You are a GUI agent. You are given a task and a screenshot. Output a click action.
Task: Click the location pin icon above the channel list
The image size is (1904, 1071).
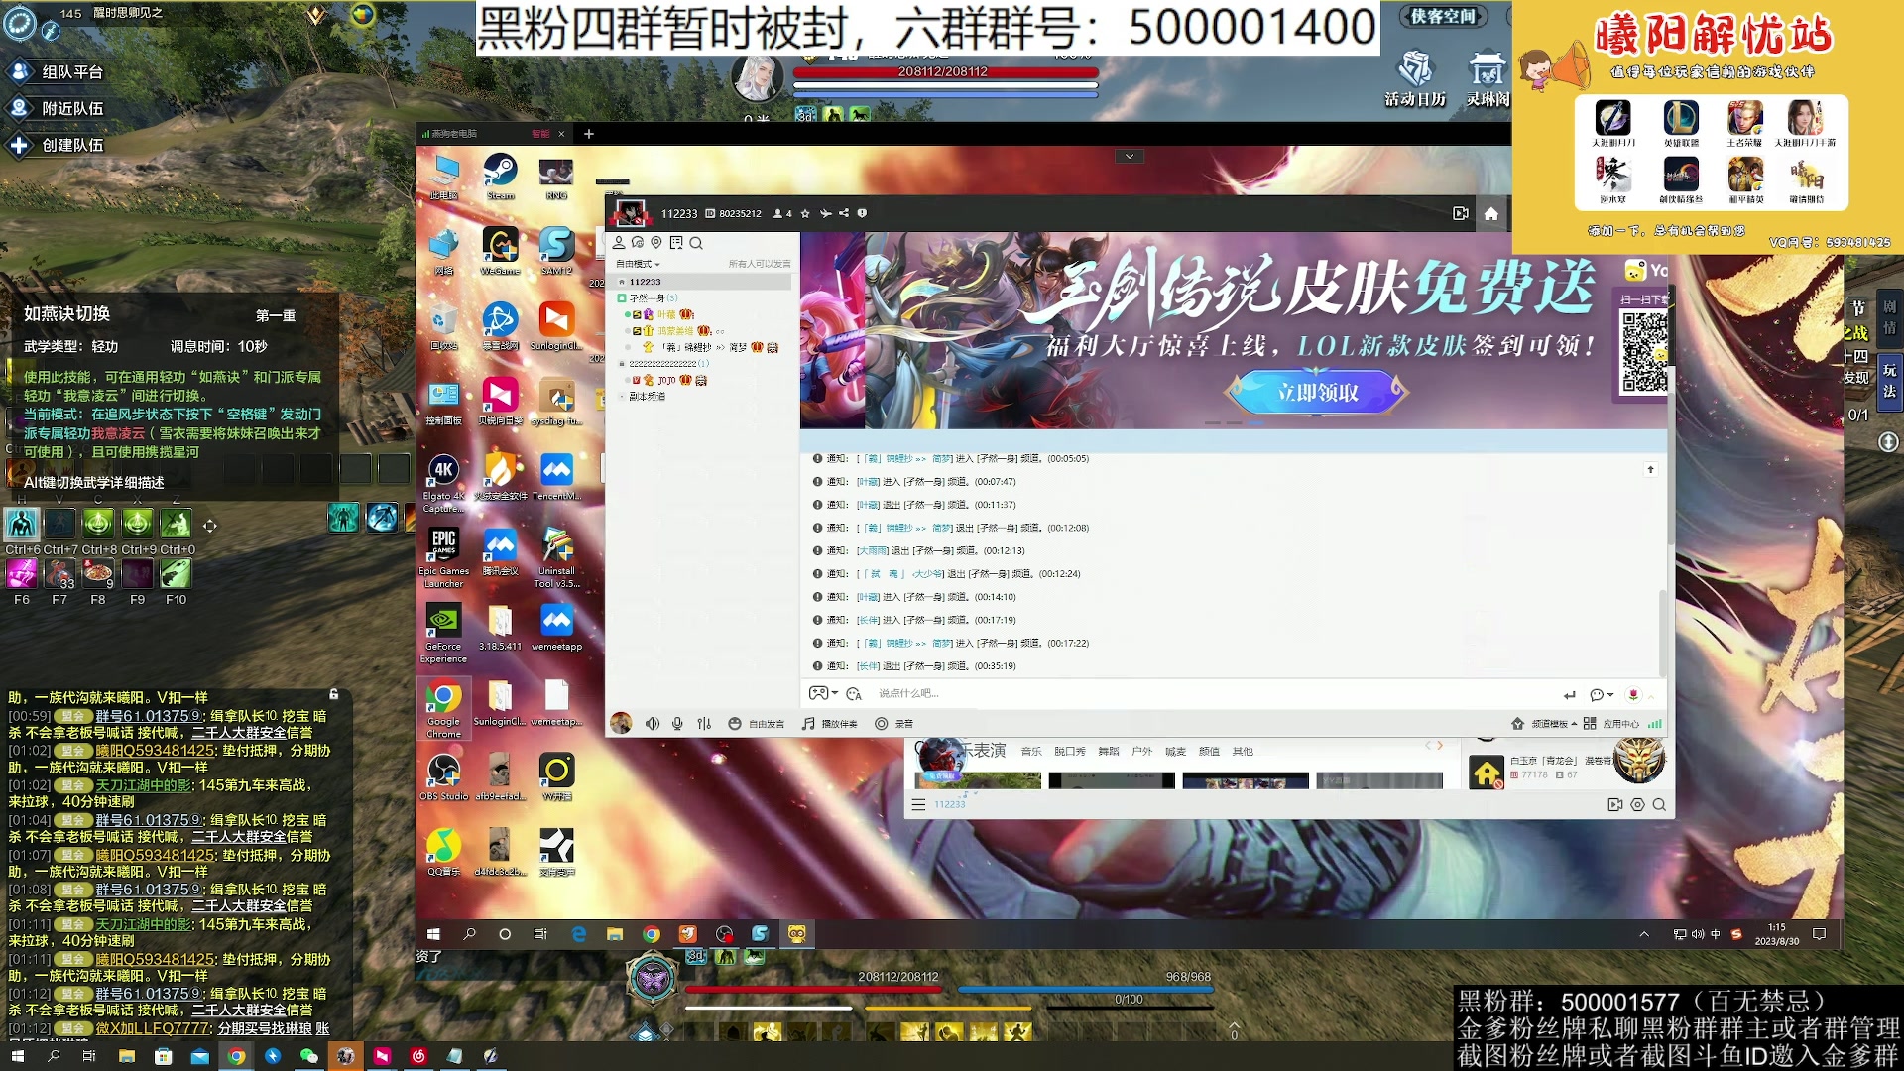pyautogui.click(x=656, y=243)
